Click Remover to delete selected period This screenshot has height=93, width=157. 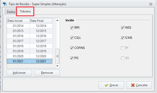click(x=47, y=73)
